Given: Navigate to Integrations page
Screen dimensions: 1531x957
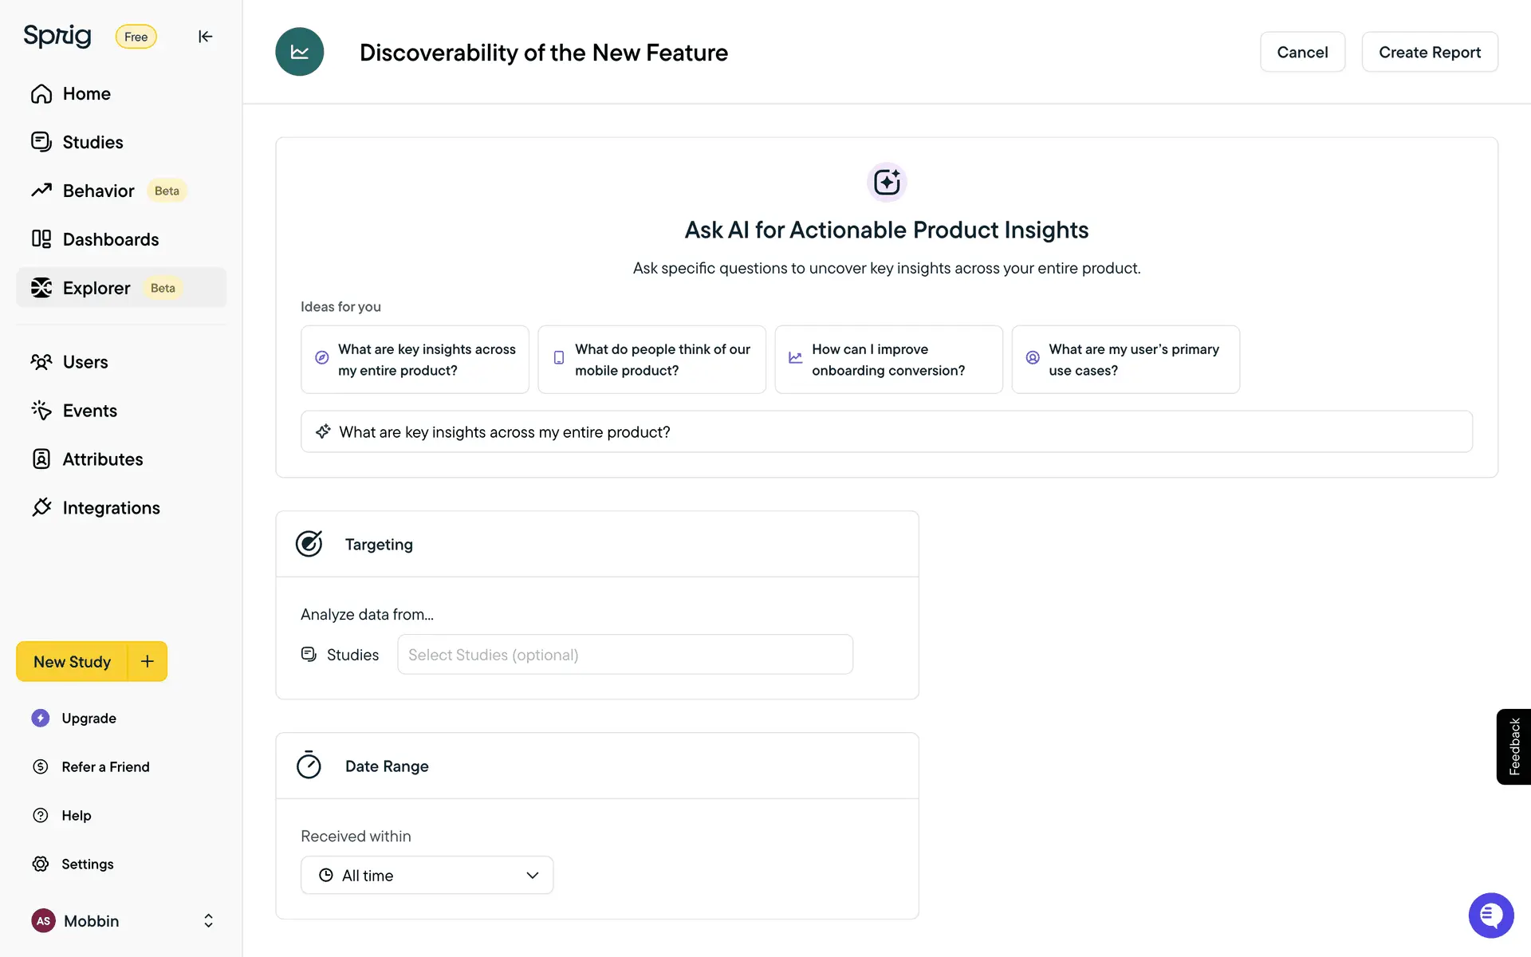Looking at the screenshot, I should click(x=111, y=508).
